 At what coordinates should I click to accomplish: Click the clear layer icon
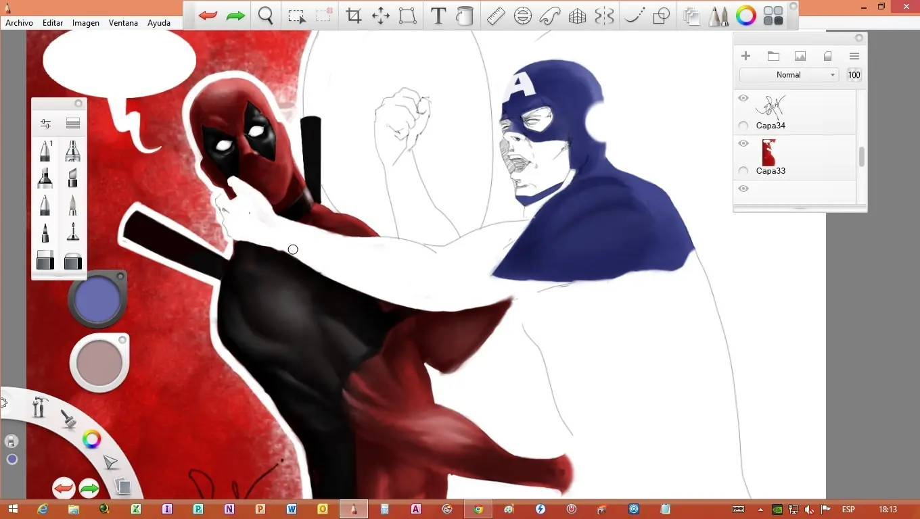click(x=827, y=56)
